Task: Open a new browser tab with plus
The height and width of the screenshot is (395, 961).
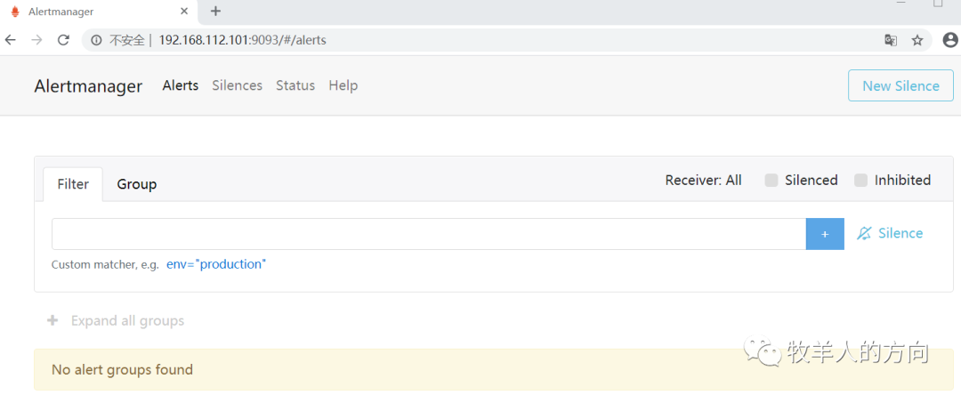Action: [215, 11]
